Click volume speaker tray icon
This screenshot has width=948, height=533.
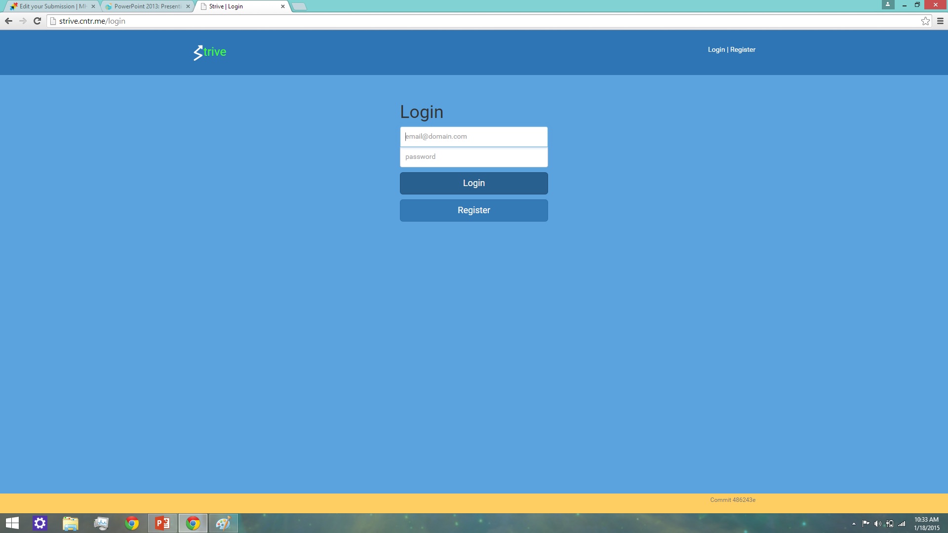click(877, 524)
